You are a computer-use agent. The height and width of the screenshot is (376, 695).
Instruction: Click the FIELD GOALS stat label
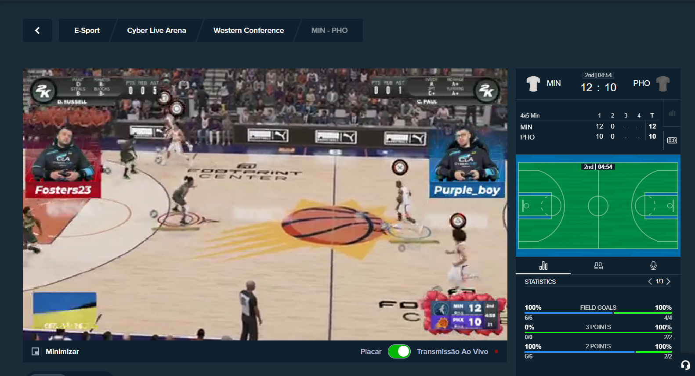[x=598, y=308]
